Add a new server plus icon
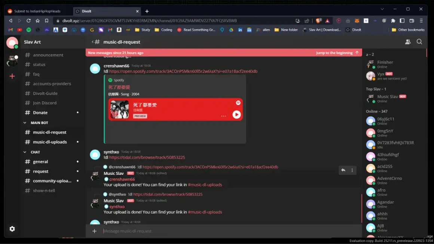 point(12,76)
